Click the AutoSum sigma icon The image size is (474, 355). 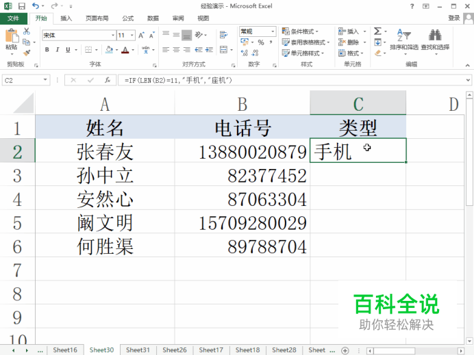377,31
